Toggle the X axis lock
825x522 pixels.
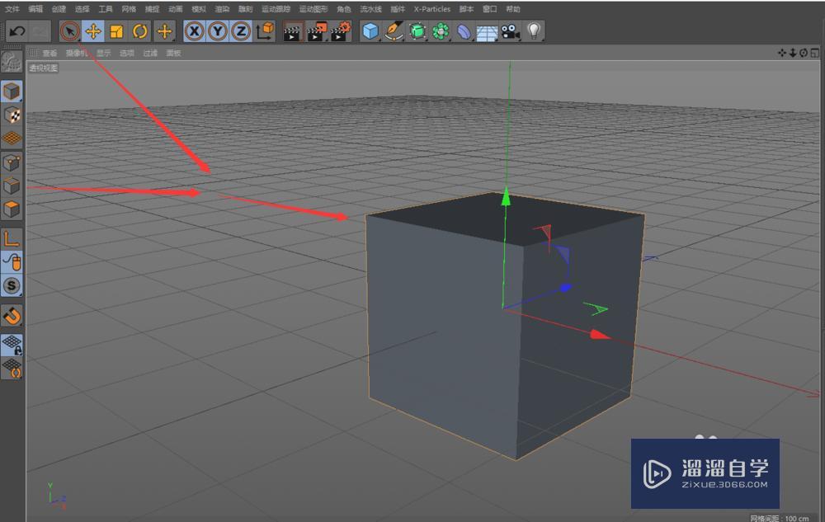pos(195,31)
